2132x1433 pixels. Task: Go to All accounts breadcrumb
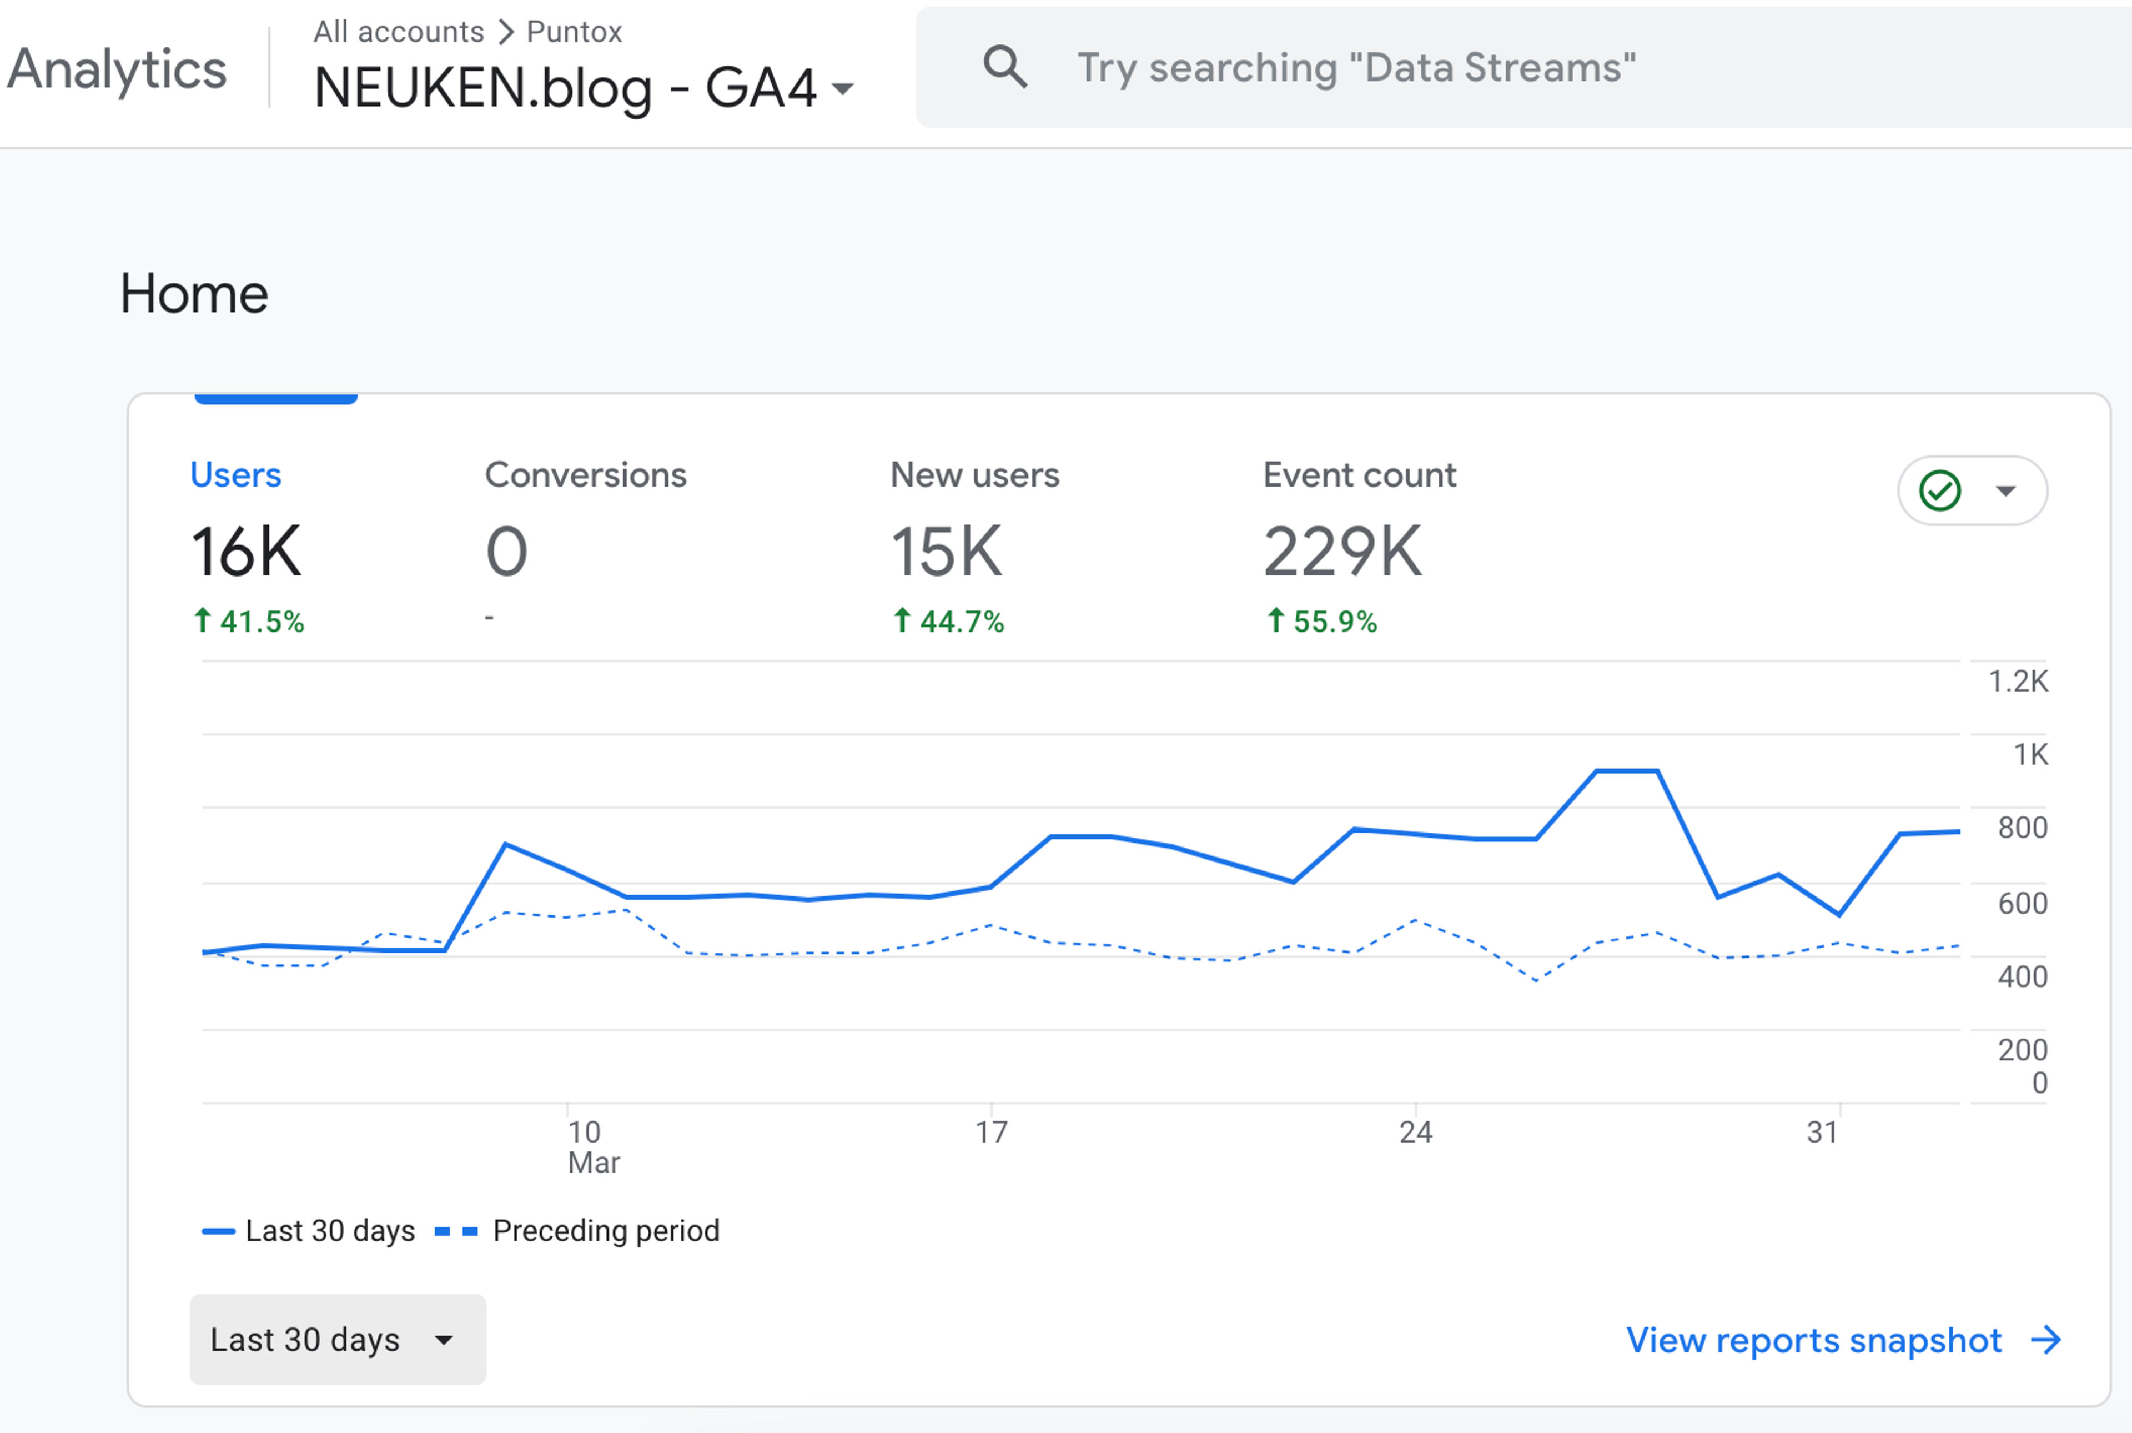[x=398, y=32]
